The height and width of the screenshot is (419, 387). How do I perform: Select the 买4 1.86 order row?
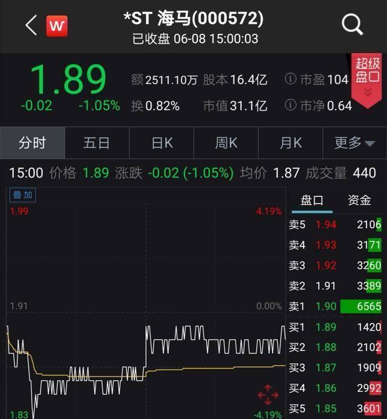pyautogui.click(x=335, y=388)
